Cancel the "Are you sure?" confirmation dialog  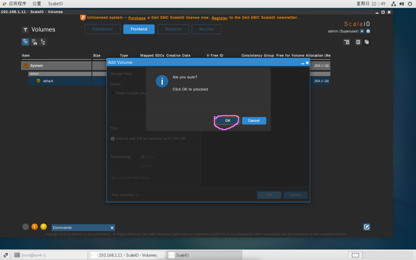(x=254, y=120)
